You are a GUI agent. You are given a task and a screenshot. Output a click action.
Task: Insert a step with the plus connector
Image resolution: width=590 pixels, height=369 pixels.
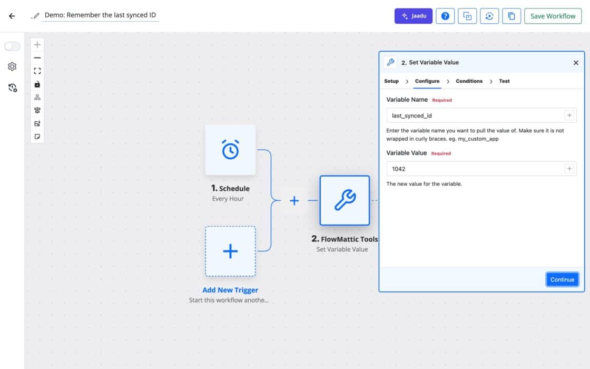[294, 200]
